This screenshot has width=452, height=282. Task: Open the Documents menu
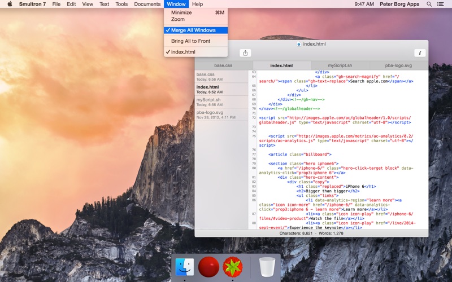(x=147, y=4)
